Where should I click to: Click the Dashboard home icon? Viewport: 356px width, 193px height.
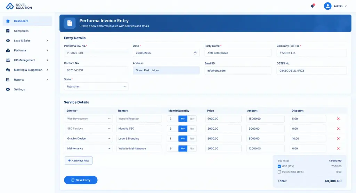click(8, 21)
